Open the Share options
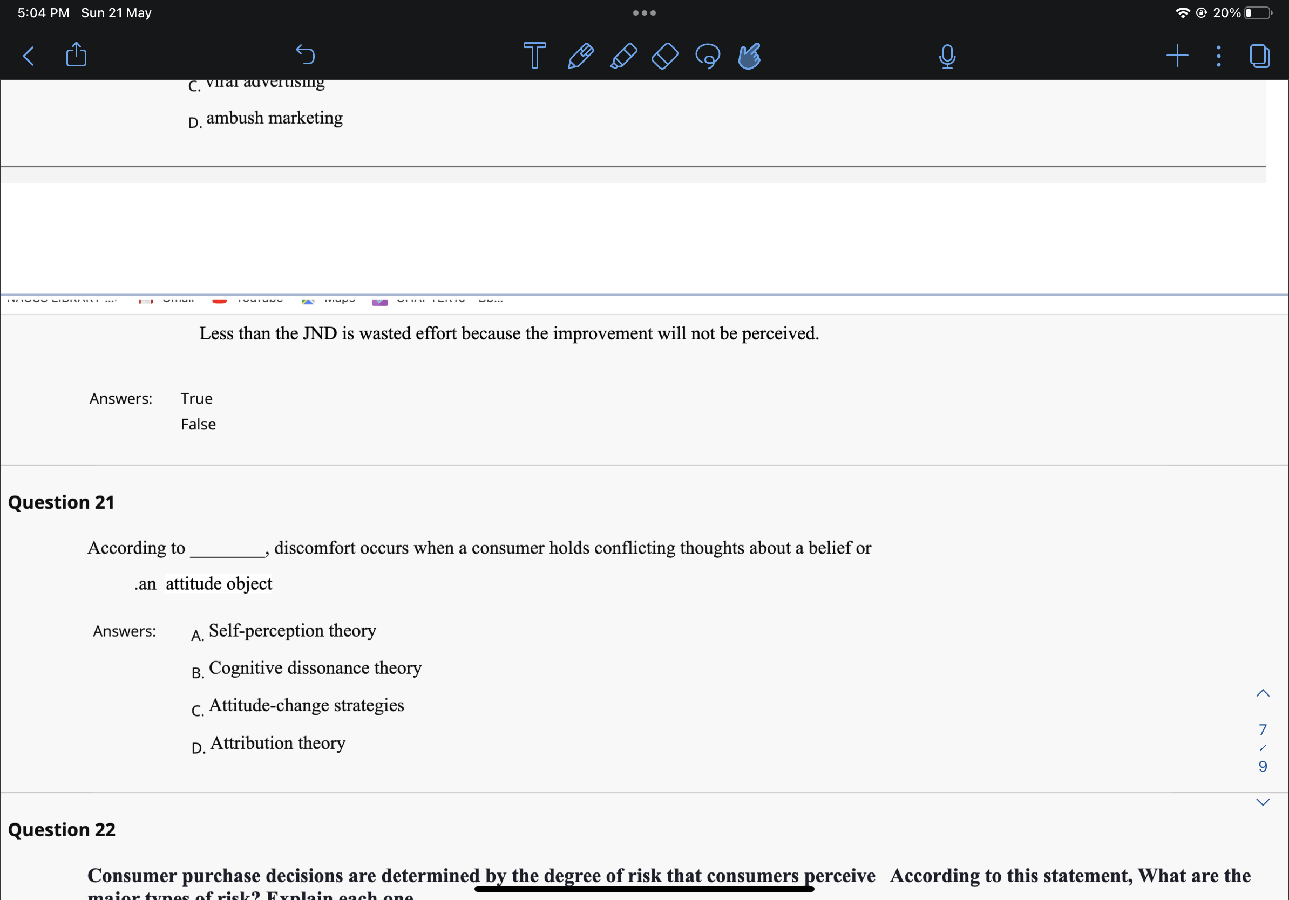Viewport: 1289px width, 900px height. tap(76, 55)
